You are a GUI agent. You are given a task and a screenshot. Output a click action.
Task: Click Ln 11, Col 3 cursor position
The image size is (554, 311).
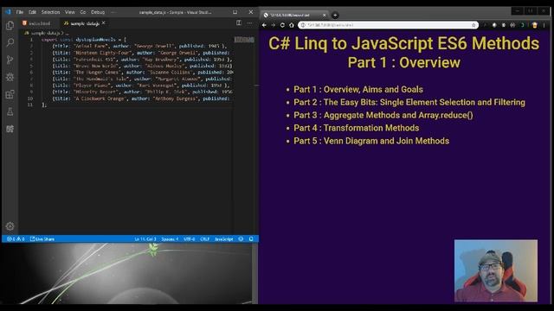pyautogui.click(x=145, y=238)
